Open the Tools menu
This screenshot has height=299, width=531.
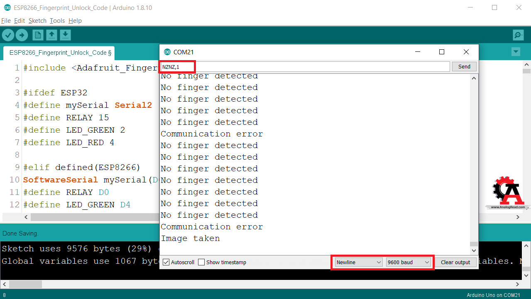click(x=57, y=21)
